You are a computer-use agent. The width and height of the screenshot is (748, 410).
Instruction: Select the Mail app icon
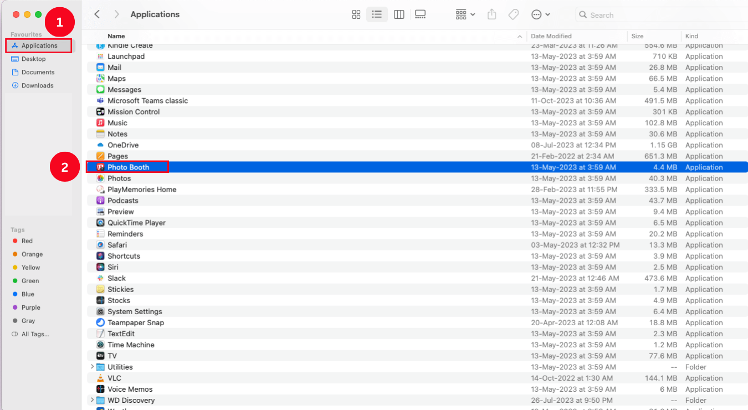pyautogui.click(x=100, y=68)
